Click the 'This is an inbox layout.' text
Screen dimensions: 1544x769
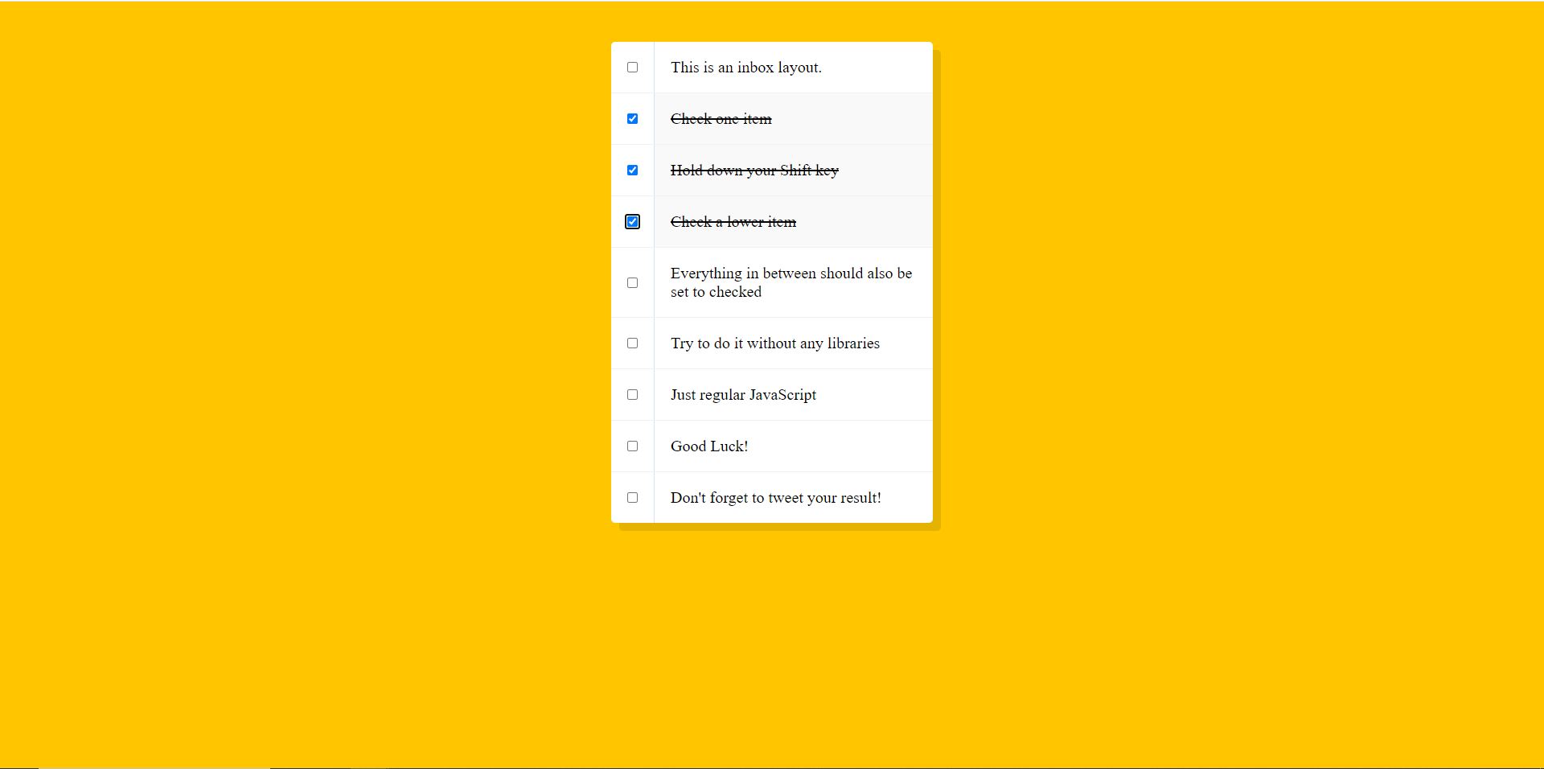[x=745, y=68]
